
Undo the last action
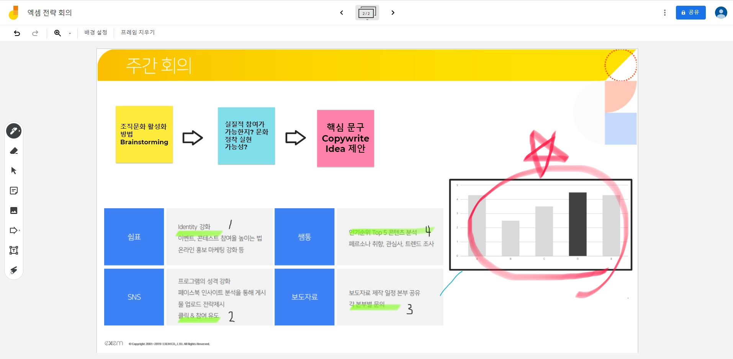point(16,33)
